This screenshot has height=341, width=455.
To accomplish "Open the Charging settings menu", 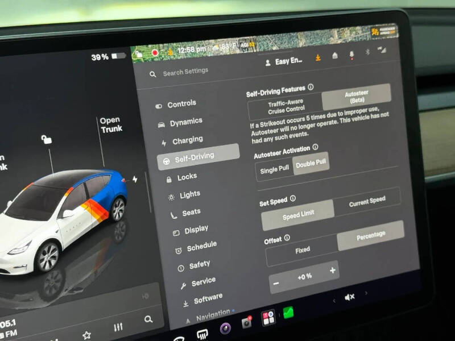I will point(182,141).
